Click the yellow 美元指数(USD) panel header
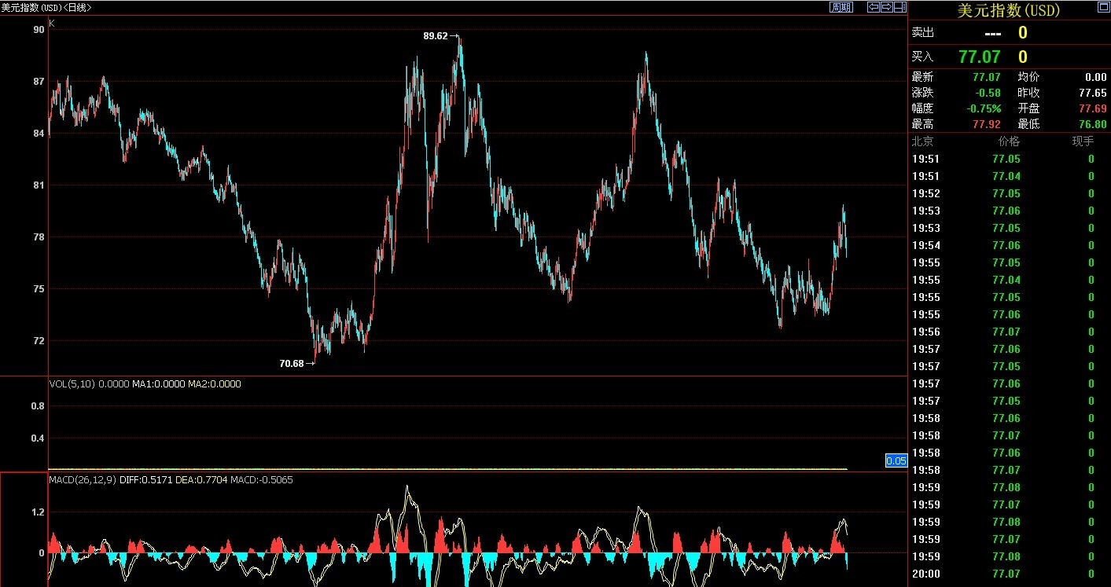Screen dimensions: 1111x587 [x=1009, y=10]
